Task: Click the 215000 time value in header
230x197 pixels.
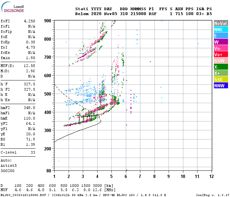Action: tap(138, 14)
